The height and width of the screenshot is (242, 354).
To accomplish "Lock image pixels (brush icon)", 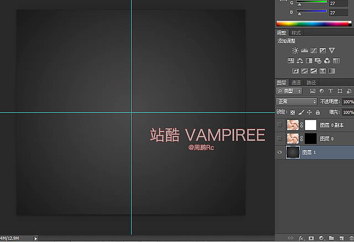I will [x=301, y=112].
